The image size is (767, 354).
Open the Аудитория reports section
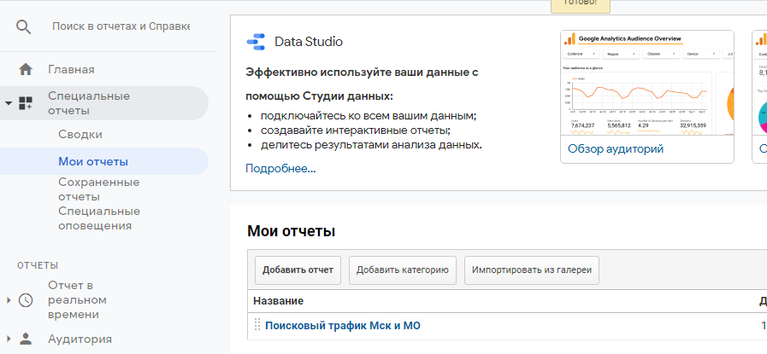click(80, 339)
